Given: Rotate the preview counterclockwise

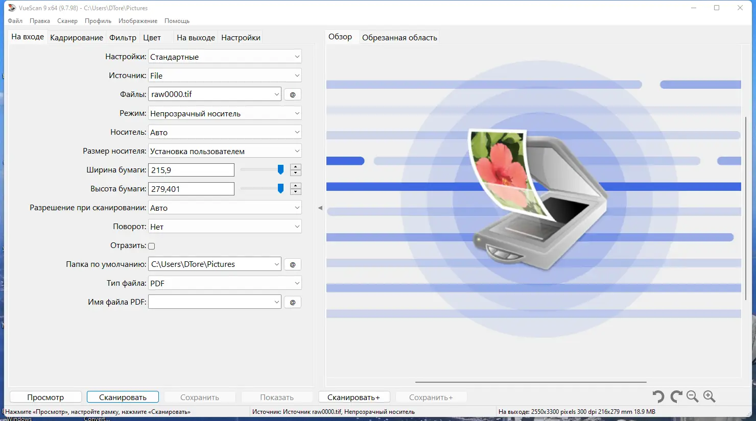Looking at the screenshot, I should 658,397.
